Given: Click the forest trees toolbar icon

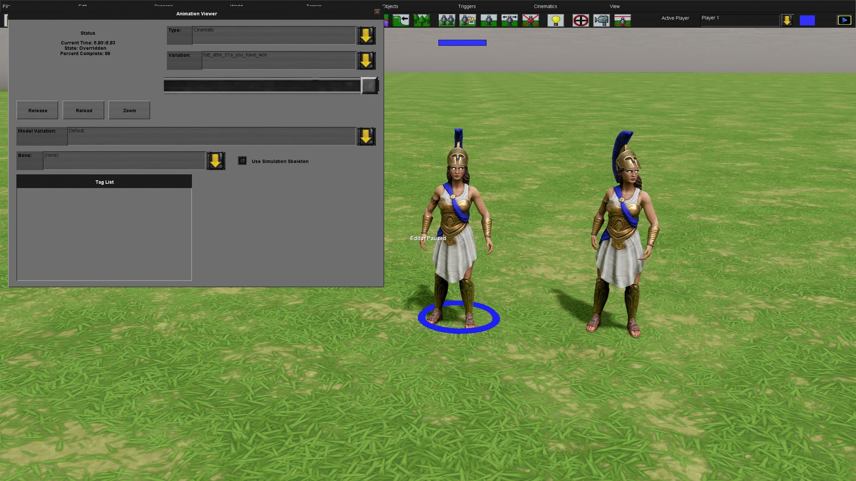Looking at the screenshot, I should pyautogui.click(x=422, y=20).
